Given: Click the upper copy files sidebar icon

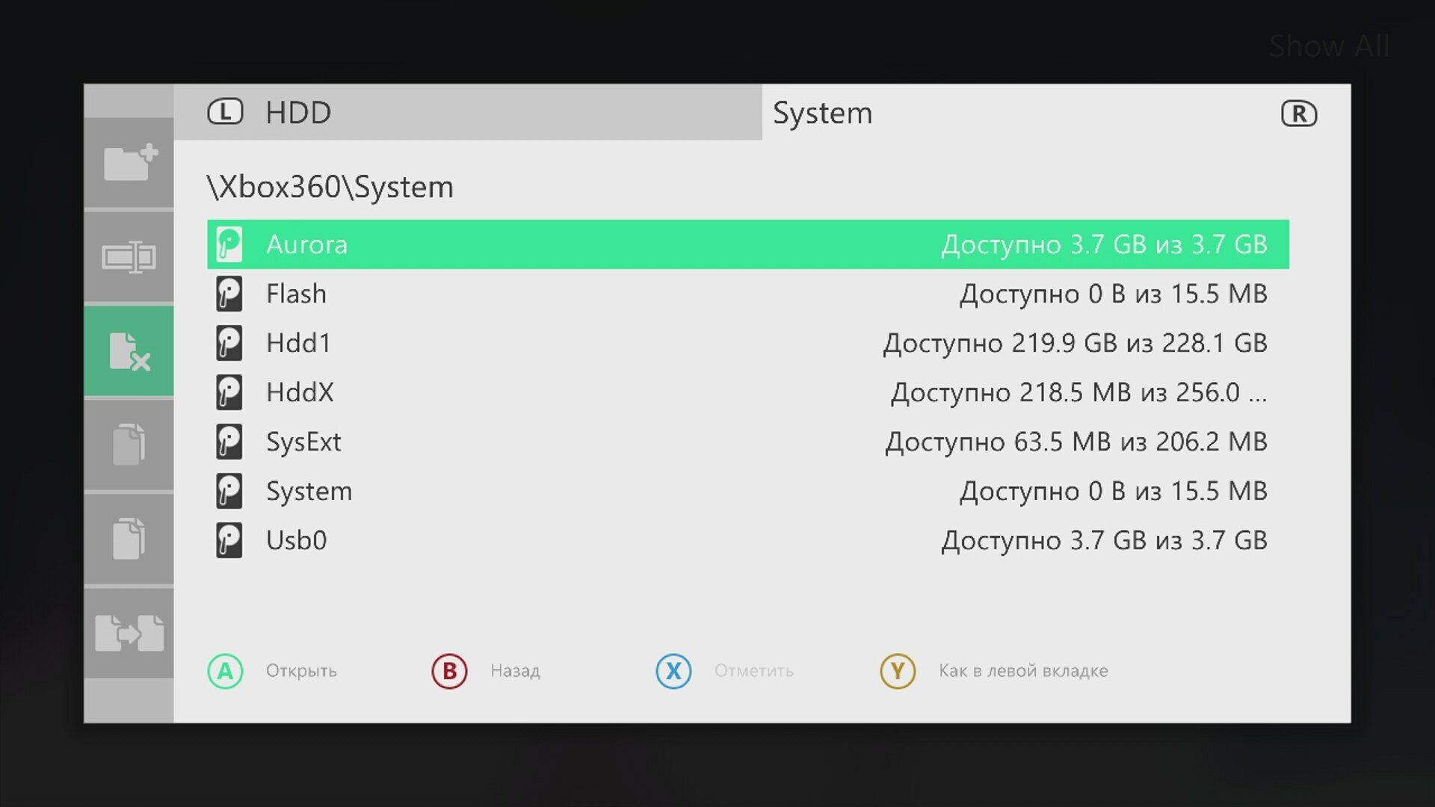Looking at the screenshot, I should pyautogui.click(x=129, y=445).
